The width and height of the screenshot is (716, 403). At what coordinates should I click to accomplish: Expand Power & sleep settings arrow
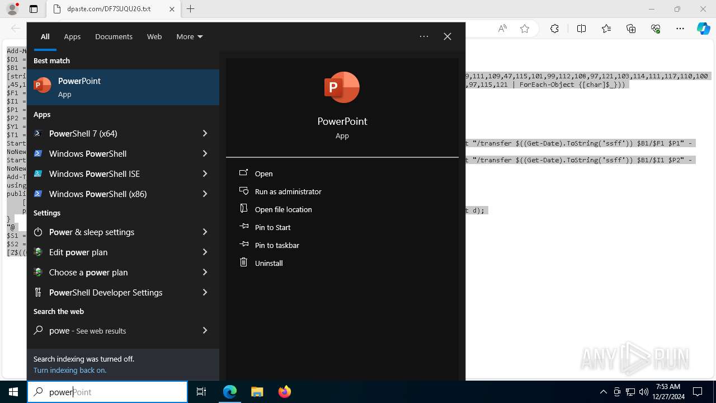coord(205,232)
